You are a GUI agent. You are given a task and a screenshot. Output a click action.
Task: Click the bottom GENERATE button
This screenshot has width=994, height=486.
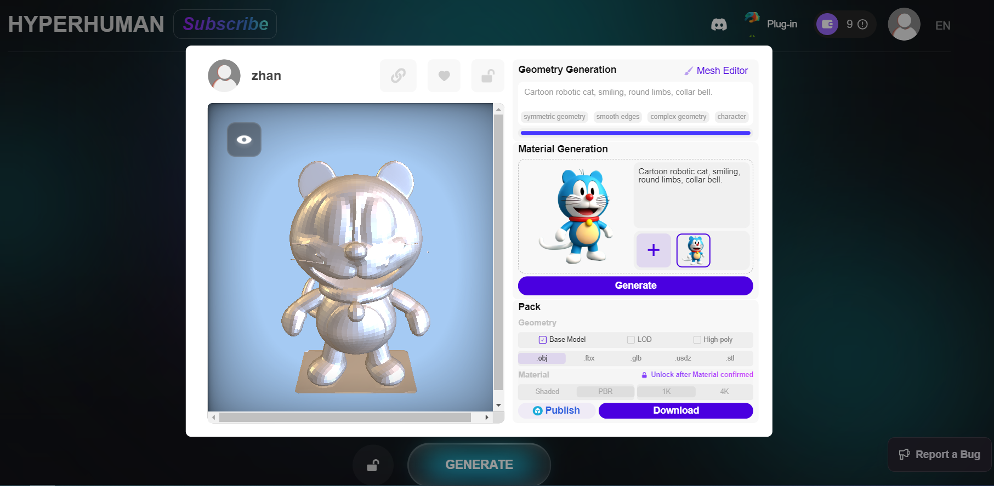point(479,465)
